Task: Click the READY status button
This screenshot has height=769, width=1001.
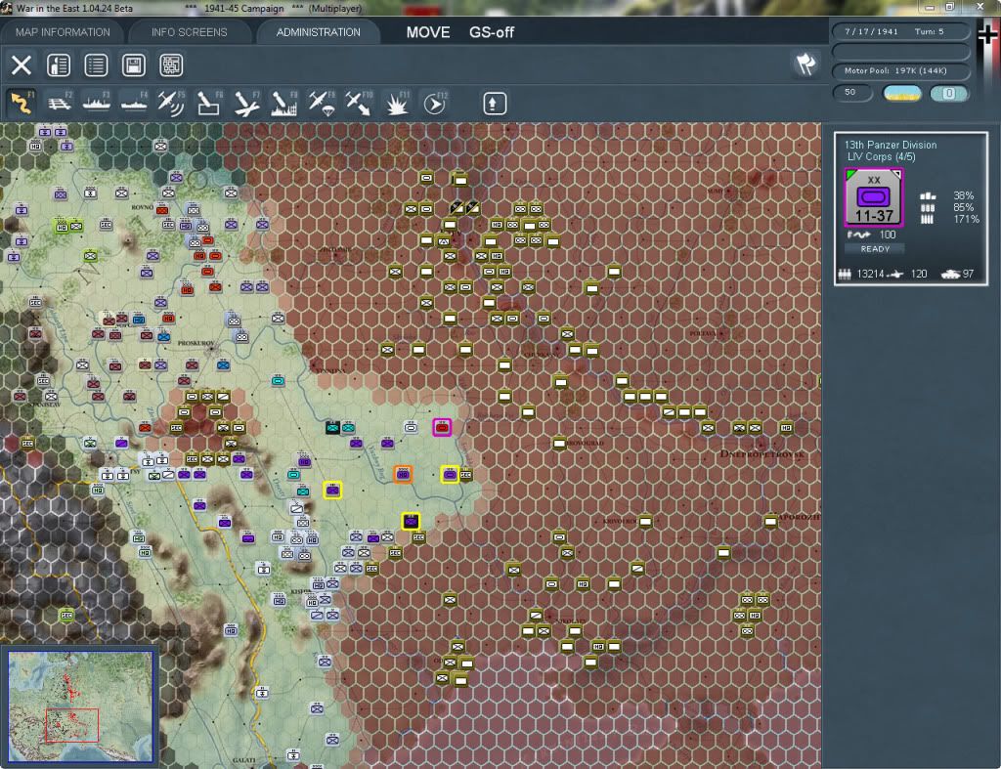Action: pyautogui.click(x=875, y=249)
